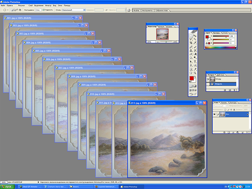
Task: Select the Notes tool
Action: 191,69
